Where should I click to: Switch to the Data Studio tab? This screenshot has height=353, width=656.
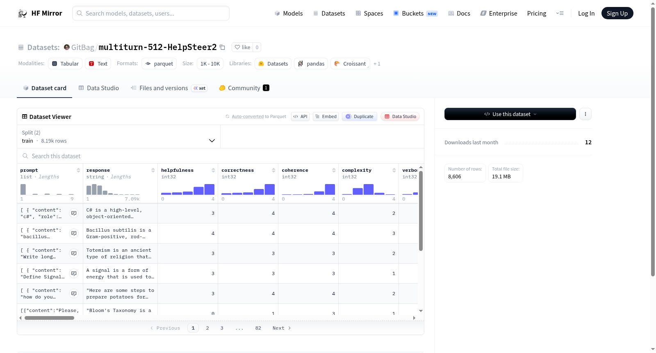[x=99, y=88]
